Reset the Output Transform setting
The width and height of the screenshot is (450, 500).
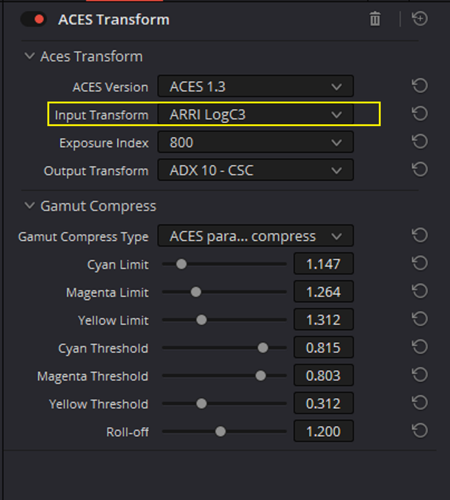[420, 169]
